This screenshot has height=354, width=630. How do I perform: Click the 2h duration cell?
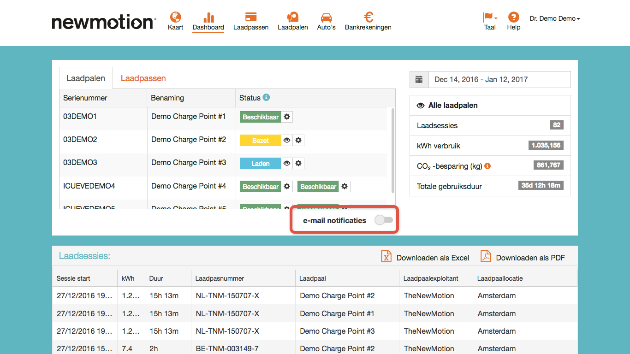tap(154, 349)
